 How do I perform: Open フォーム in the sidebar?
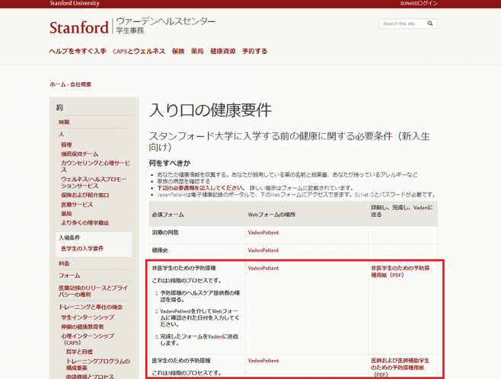pyautogui.click(x=69, y=275)
